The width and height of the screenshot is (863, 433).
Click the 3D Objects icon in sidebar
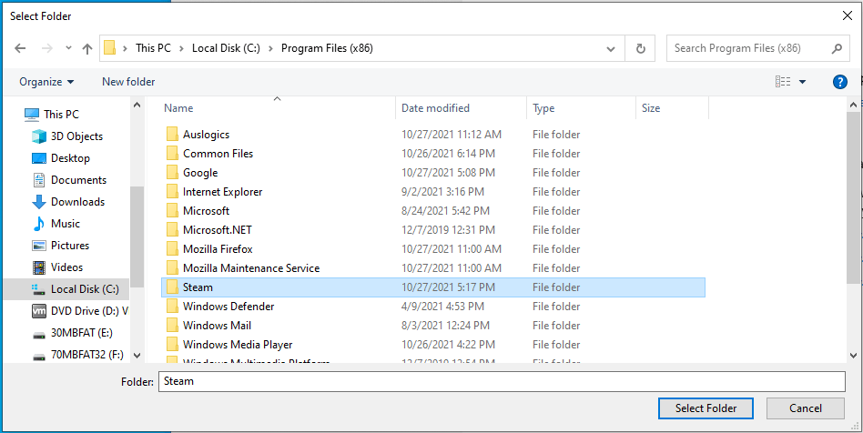(39, 136)
